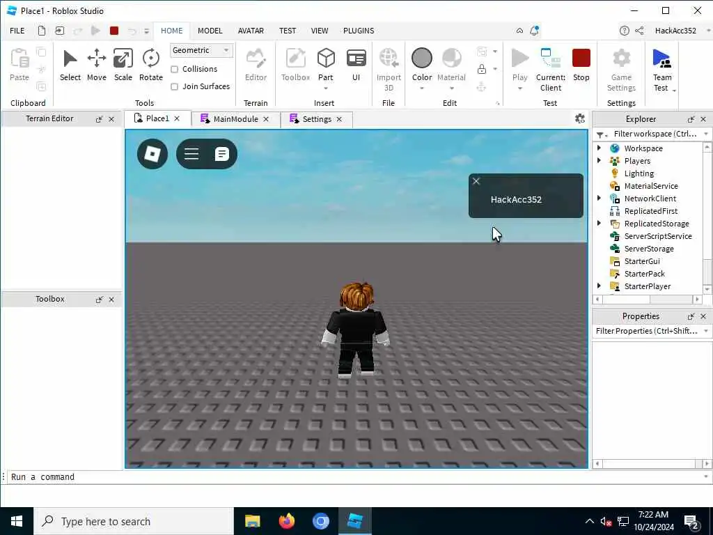713x535 pixels.
Task: Open the UI insert tool
Action: click(x=356, y=65)
